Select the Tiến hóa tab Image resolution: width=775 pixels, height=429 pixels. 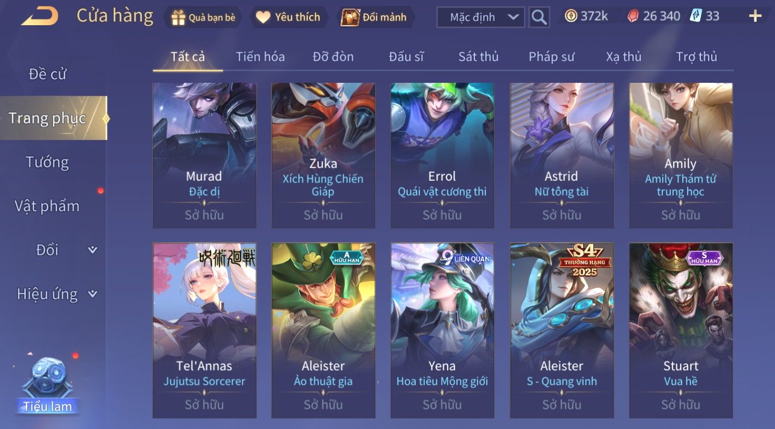pos(260,57)
